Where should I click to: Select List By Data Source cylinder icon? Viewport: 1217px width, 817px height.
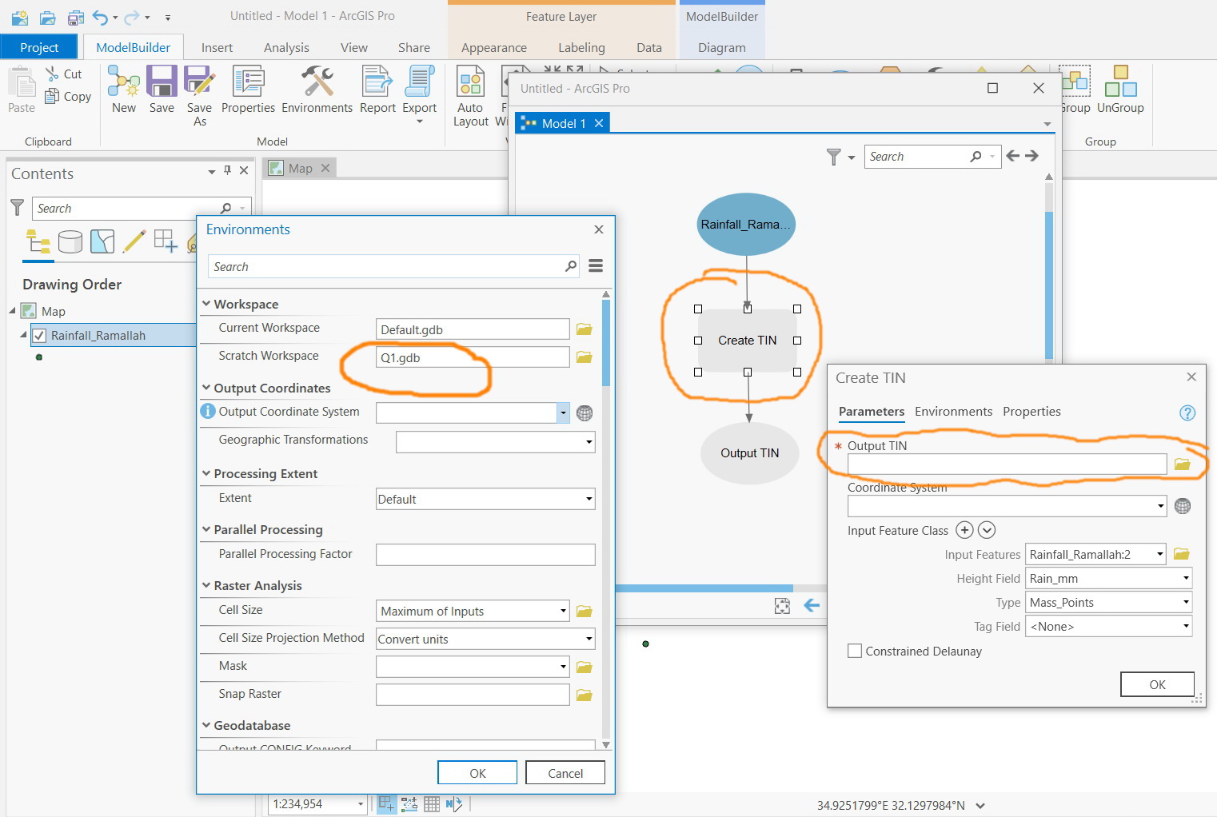tap(70, 241)
